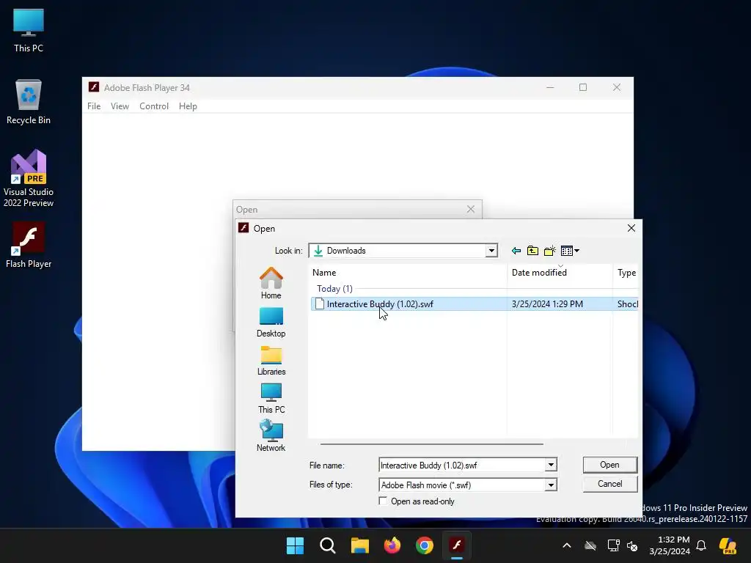Sort by Name column header
Image resolution: width=751 pixels, height=563 pixels.
[408, 273]
